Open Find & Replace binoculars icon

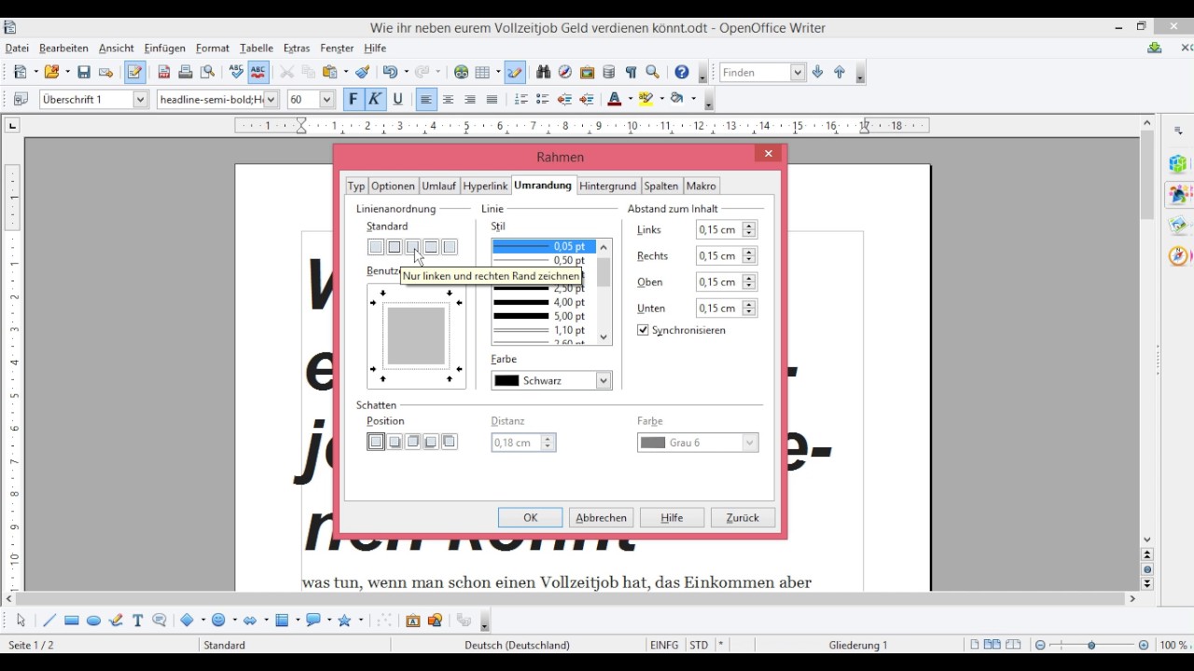point(544,72)
